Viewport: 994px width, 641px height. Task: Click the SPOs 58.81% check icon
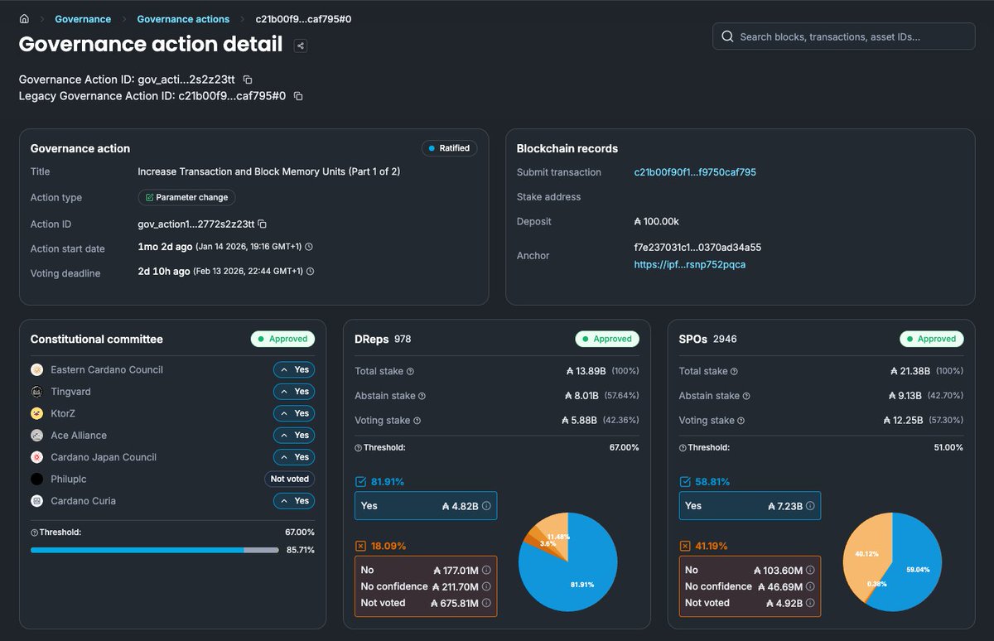(685, 482)
